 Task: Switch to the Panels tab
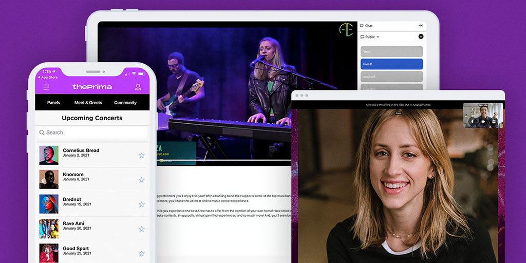[x=53, y=103]
